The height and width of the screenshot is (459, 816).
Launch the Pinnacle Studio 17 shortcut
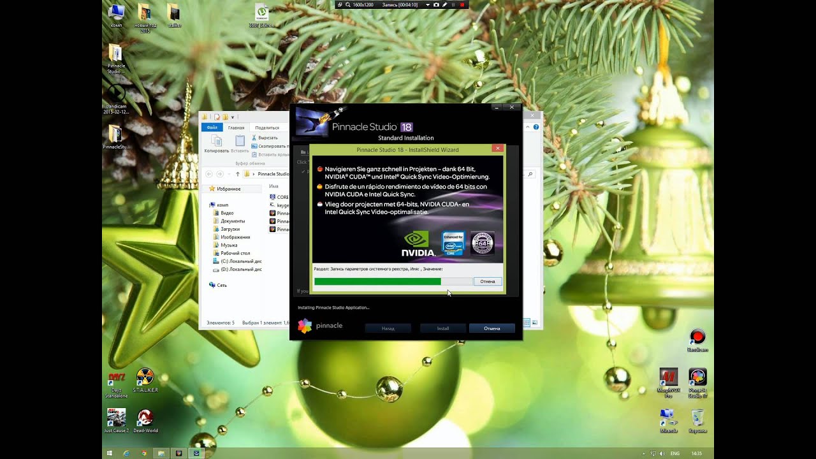point(697,383)
